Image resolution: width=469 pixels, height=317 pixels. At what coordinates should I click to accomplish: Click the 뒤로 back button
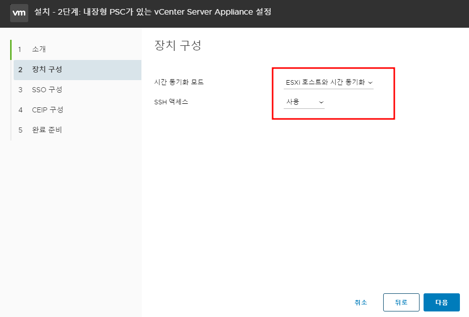[x=401, y=302]
